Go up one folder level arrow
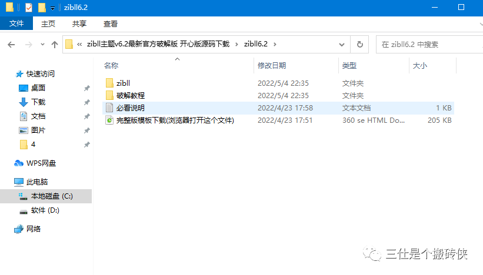 coord(55,45)
